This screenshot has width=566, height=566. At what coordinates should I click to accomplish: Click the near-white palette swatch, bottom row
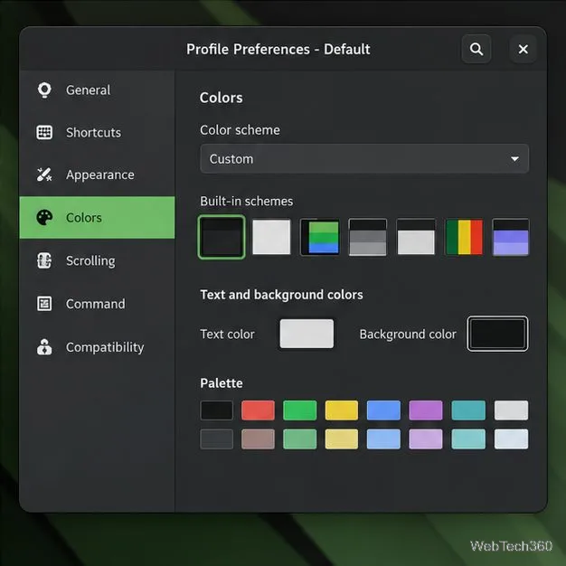tap(511, 439)
